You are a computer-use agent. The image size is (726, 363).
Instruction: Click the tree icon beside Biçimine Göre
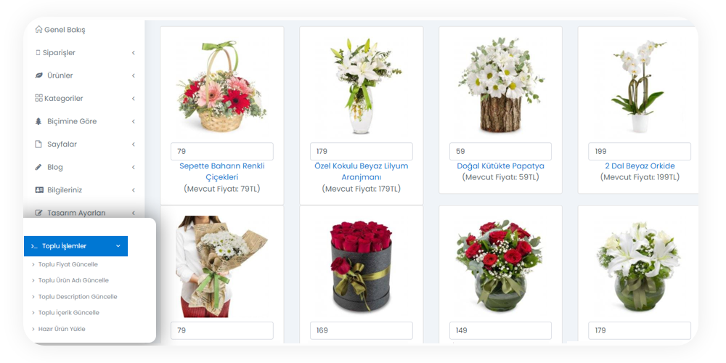pyautogui.click(x=39, y=121)
